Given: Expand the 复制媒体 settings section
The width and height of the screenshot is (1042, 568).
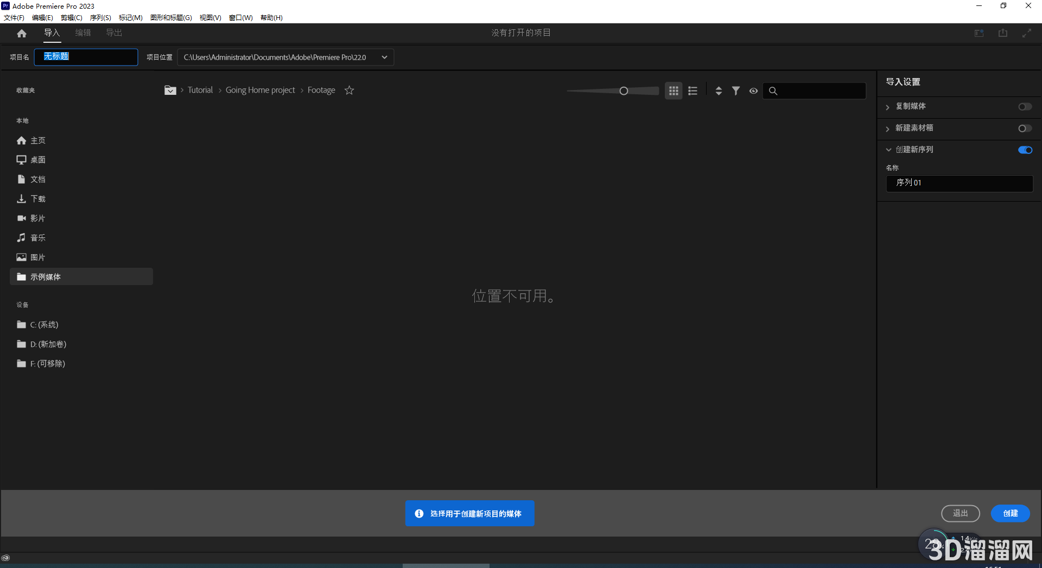Looking at the screenshot, I should (888, 106).
